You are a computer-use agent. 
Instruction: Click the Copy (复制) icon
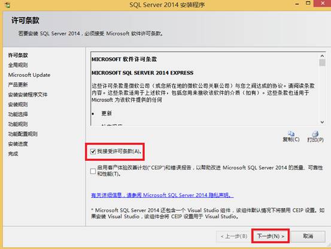291,133
